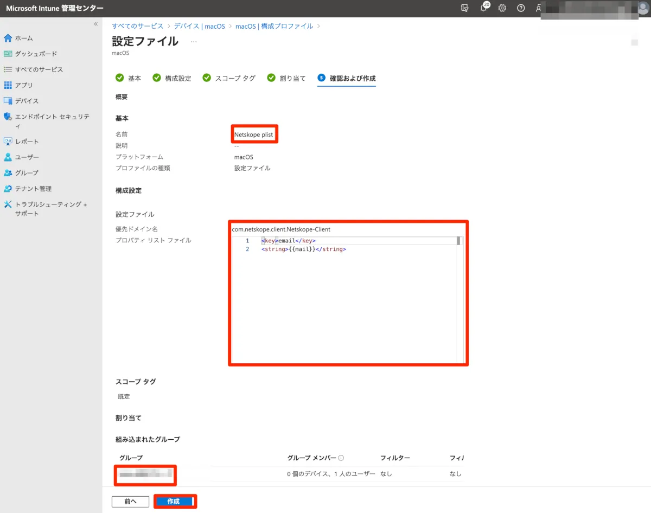Image resolution: width=651 pixels, height=513 pixels.
Task: Click the blurred group name in the table
Action: click(145, 474)
